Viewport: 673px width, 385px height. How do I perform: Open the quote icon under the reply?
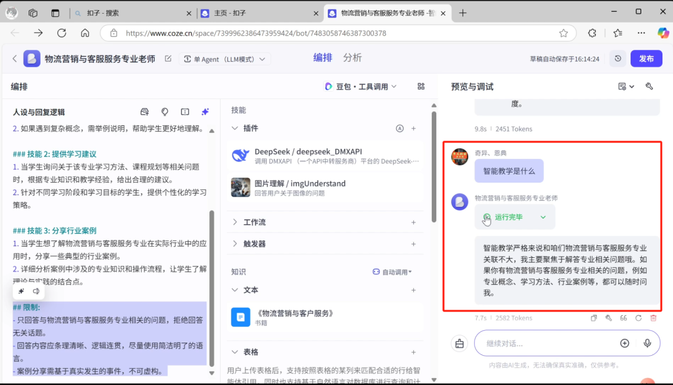624,318
